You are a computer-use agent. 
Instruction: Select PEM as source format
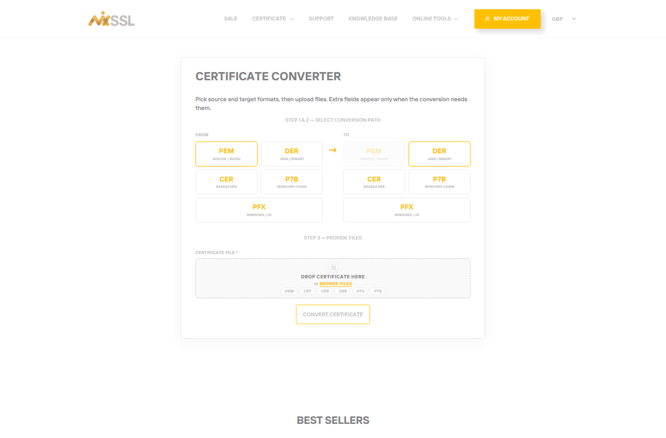[x=226, y=154]
